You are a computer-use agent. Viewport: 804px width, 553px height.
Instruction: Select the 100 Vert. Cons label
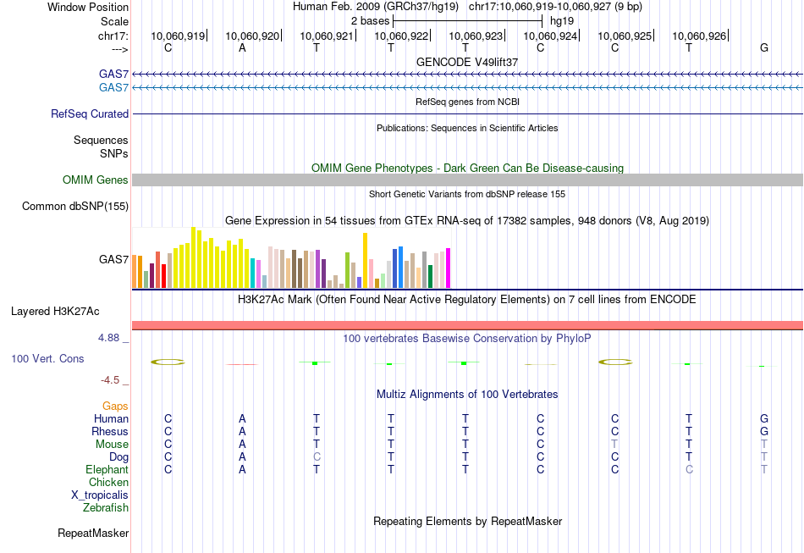[x=47, y=358]
